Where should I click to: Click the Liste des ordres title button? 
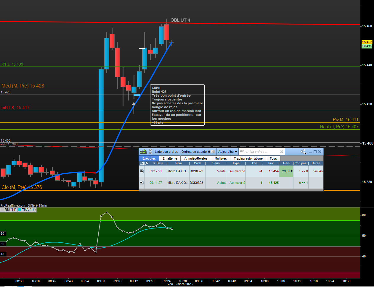166,152
